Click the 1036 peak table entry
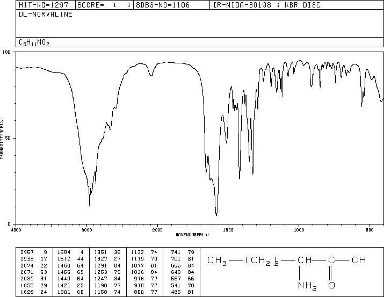This screenshot has height=297, width=384. click(137, 272)
